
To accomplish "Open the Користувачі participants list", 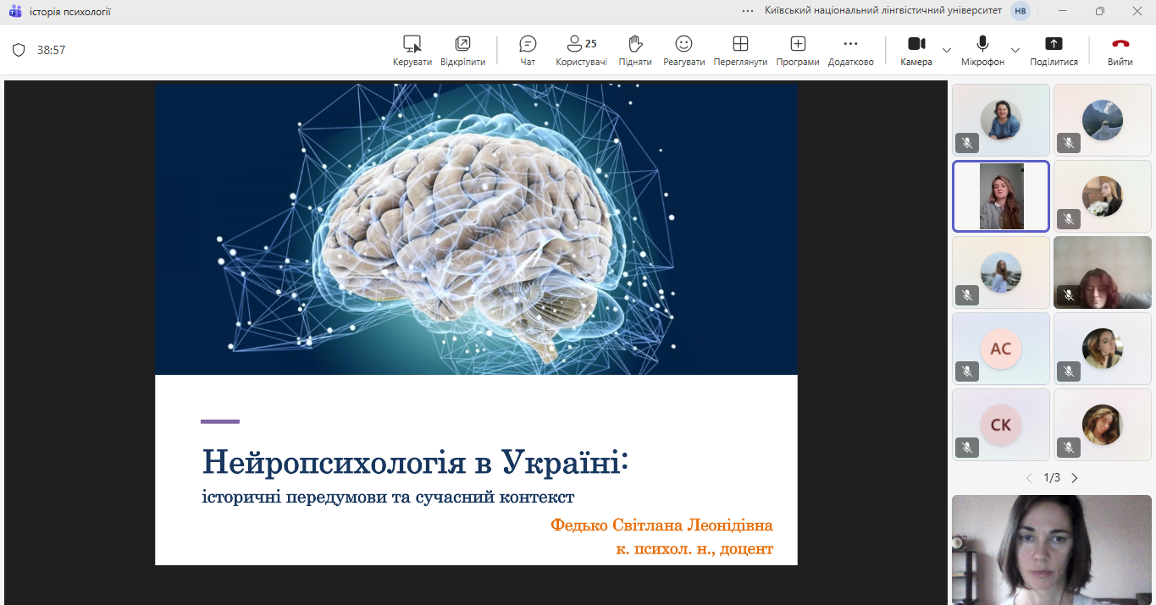I will coord(581,50).
